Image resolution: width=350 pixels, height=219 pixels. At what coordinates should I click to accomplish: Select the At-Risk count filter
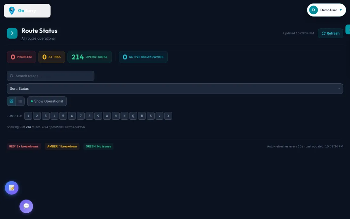(52, 57)
